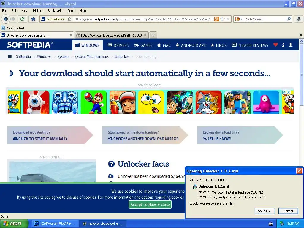This screenshot has height=228, width=304.
Task: Subscribe using the RSS feed icon
Action: click(217, 19)
